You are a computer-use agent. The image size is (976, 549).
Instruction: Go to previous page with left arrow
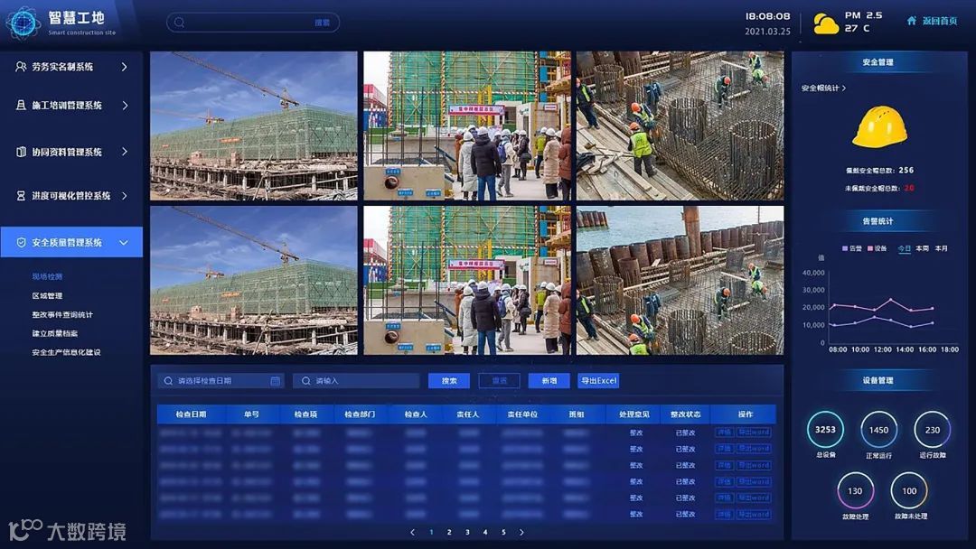coord(413,532)
